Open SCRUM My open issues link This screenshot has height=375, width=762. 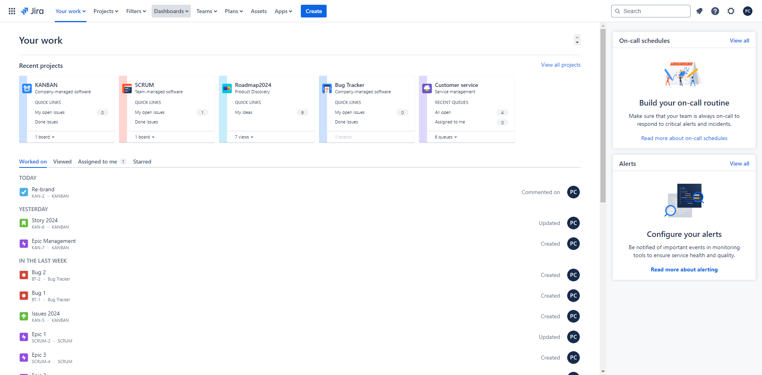(x=150, y=112)
